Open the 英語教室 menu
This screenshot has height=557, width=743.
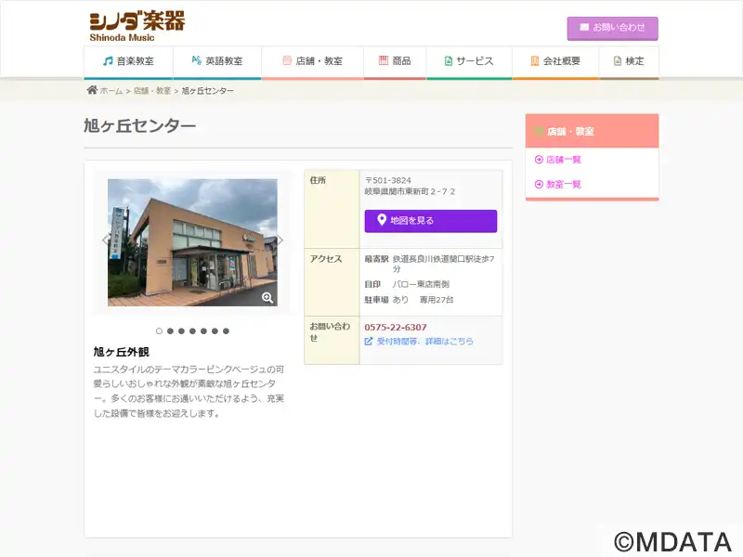pyautogui.click(x=217, y=61)
